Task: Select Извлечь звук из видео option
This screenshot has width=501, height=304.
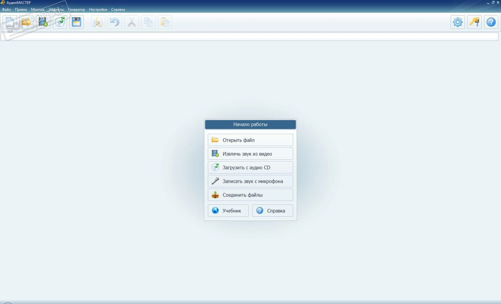Action: pyautogui.click(x=251, y=154)
